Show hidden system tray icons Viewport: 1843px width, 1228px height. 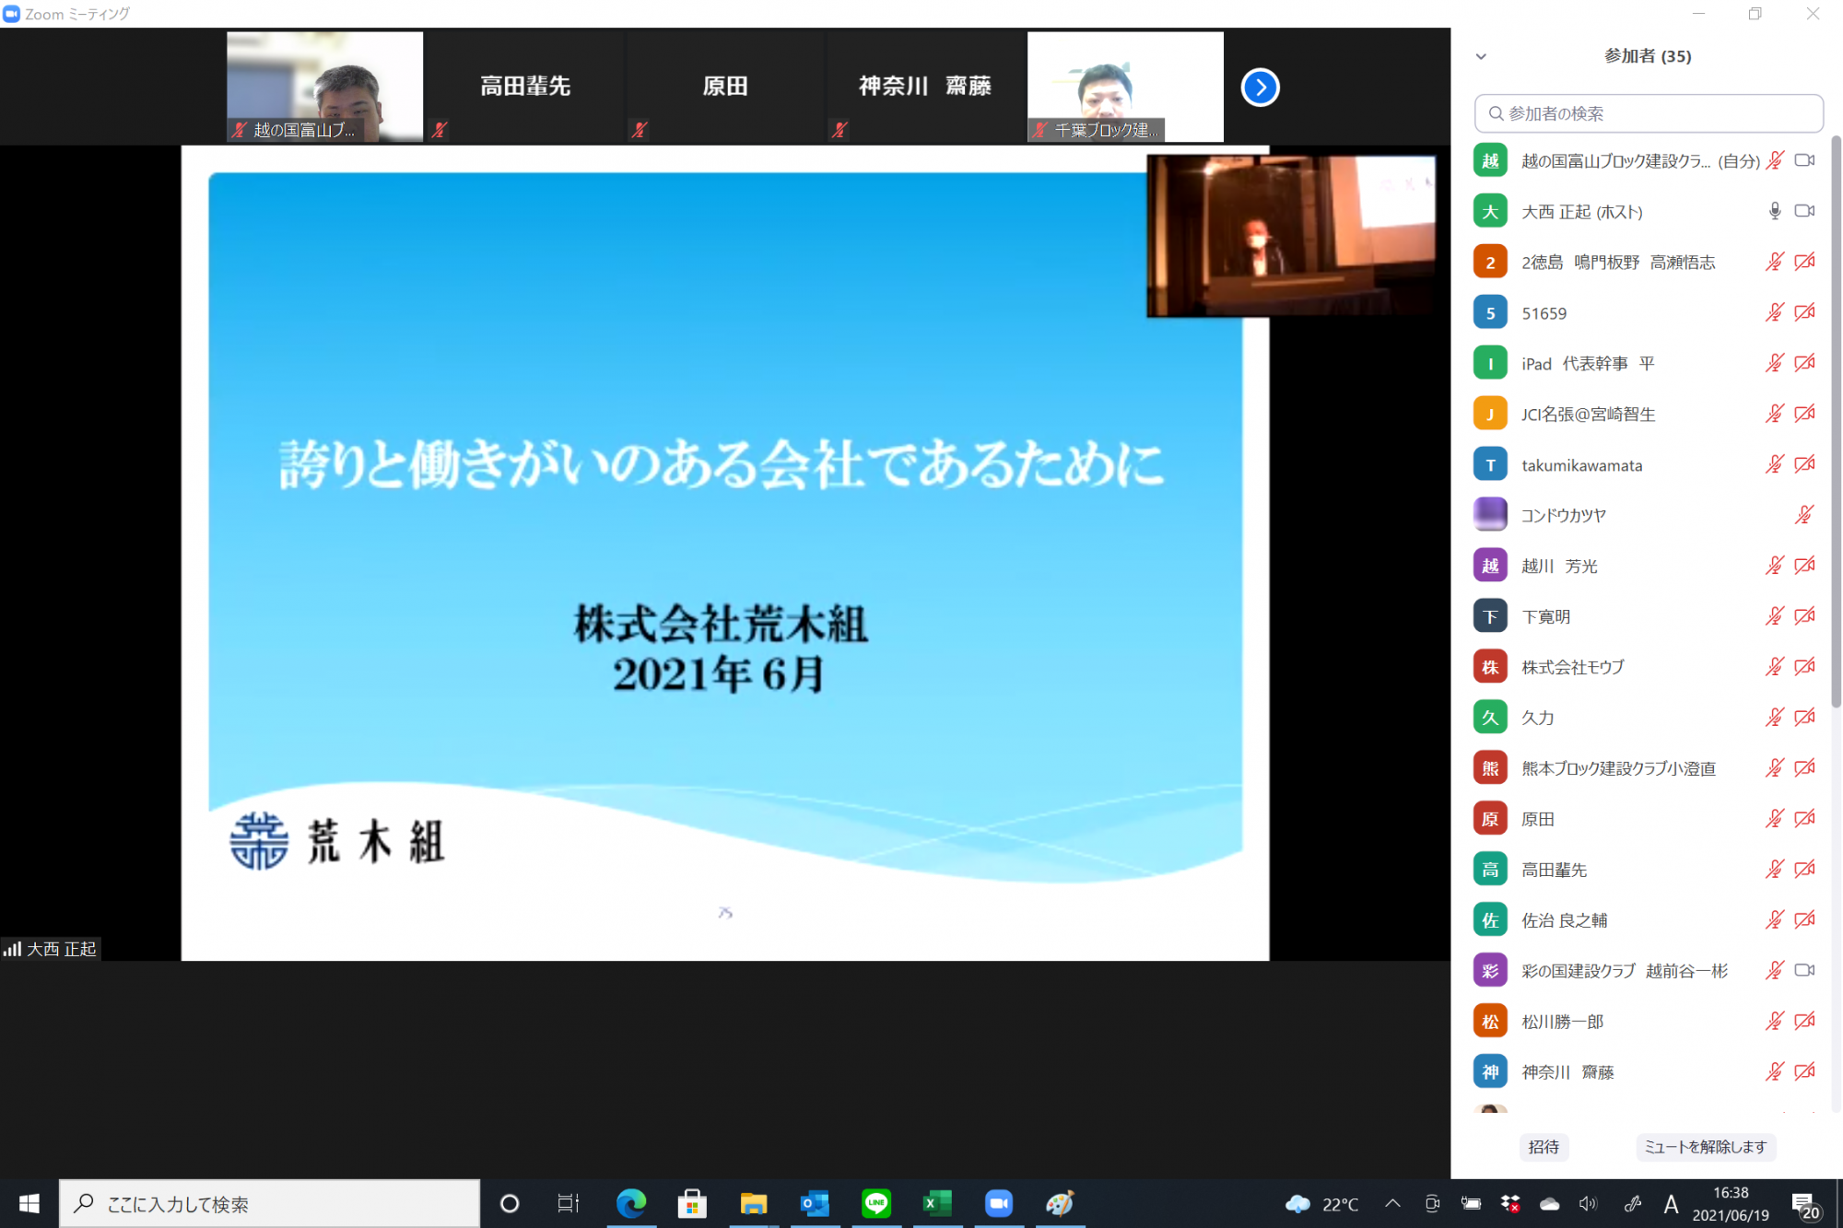click(1392, 1203)
